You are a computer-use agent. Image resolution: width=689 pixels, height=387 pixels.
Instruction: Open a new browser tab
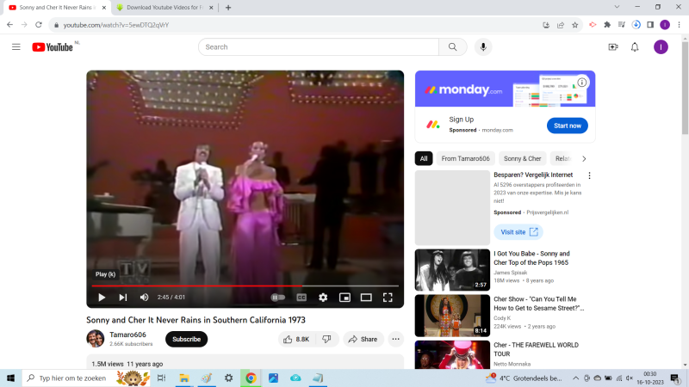click(228, 8)
